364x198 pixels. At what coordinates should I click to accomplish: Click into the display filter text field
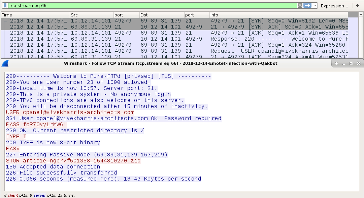pyautogui.click(x=152, y=6)
